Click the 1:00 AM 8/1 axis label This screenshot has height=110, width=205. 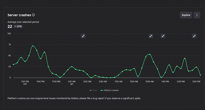point(72,83)
